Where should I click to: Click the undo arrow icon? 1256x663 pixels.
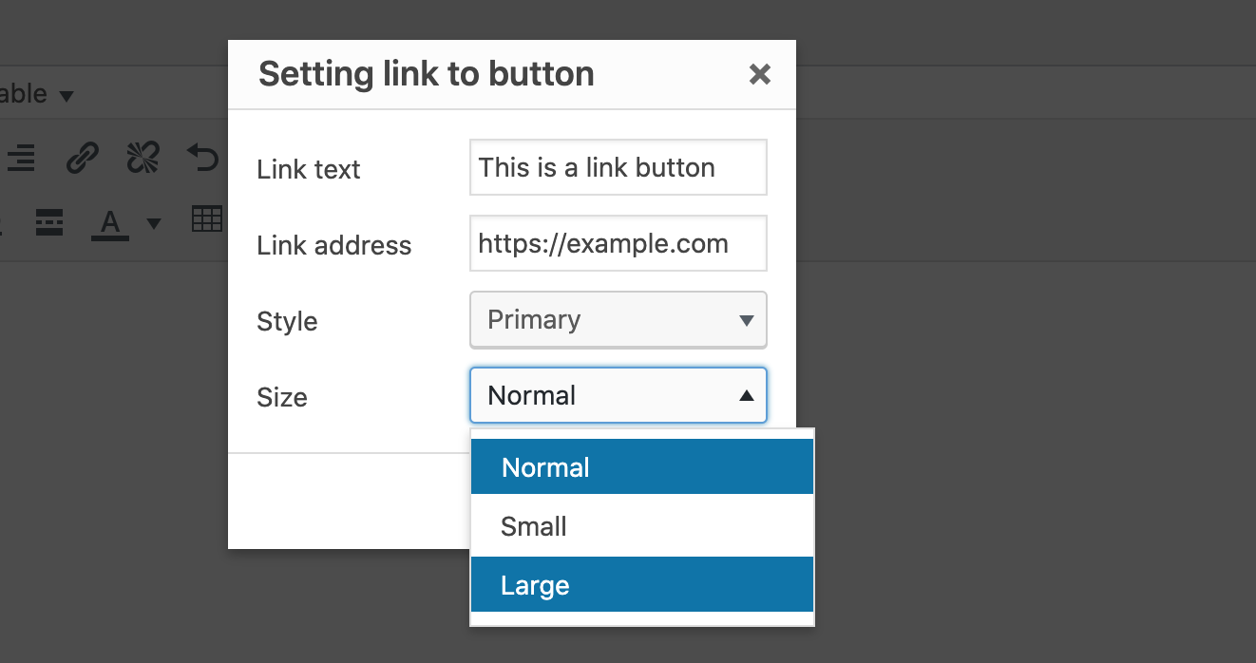tap(202, 158)
